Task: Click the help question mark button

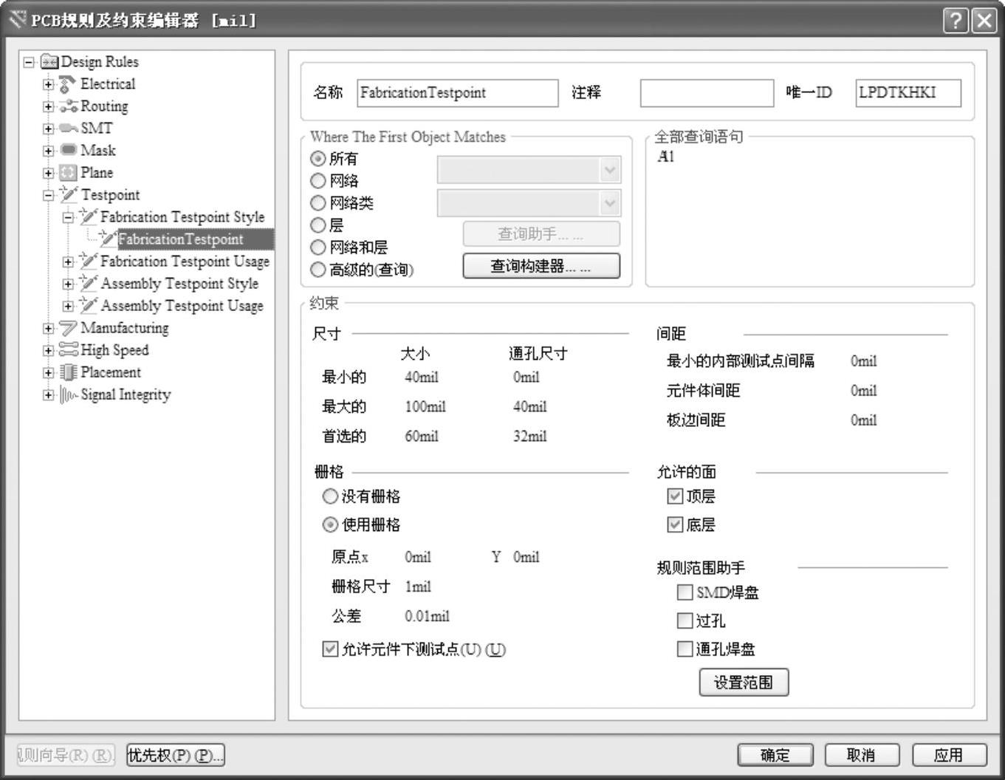Action: tap(956, 20)
